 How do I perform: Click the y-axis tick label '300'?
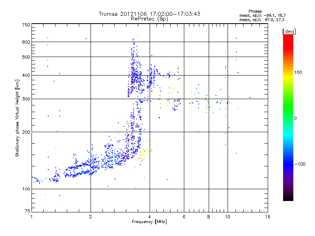[x=26, y=99]
